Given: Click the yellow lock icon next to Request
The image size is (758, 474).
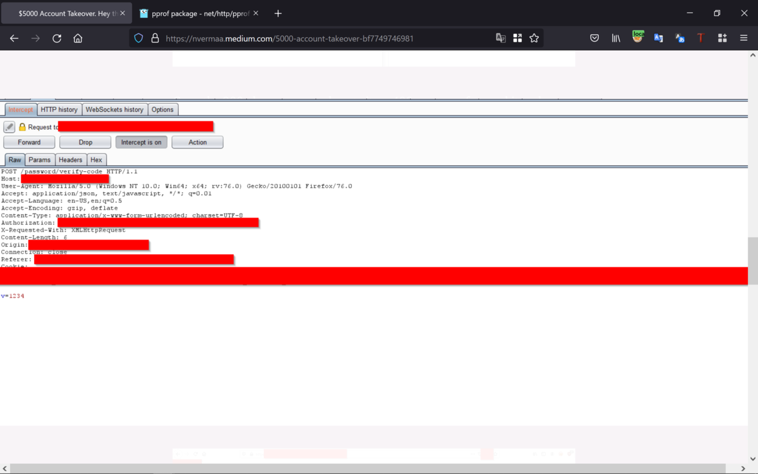Looking at the screenshot, I should (22, 127).
